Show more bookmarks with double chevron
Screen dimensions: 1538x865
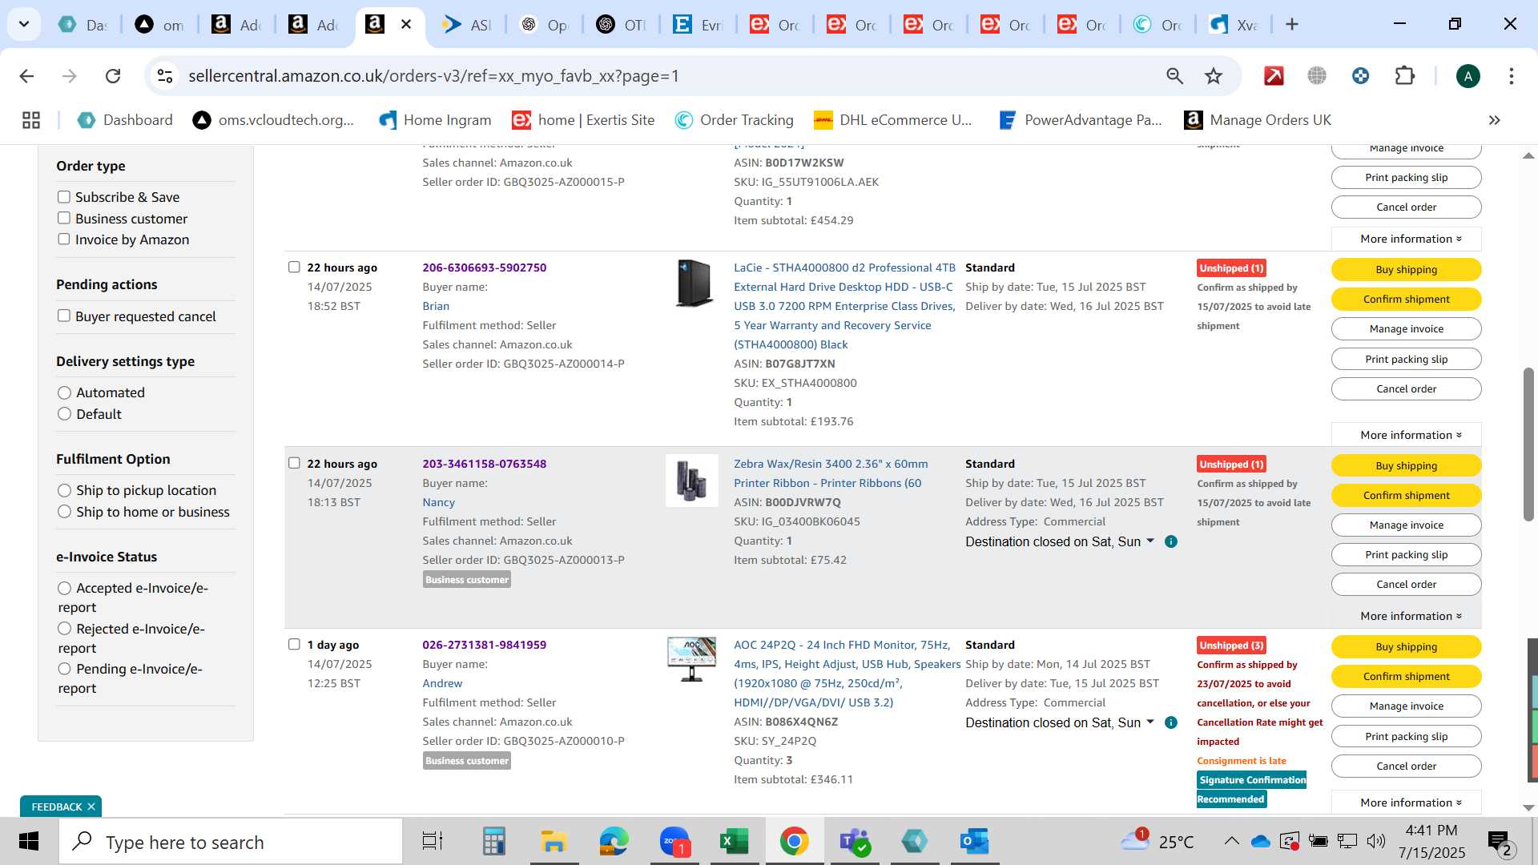coord(1494,120)
